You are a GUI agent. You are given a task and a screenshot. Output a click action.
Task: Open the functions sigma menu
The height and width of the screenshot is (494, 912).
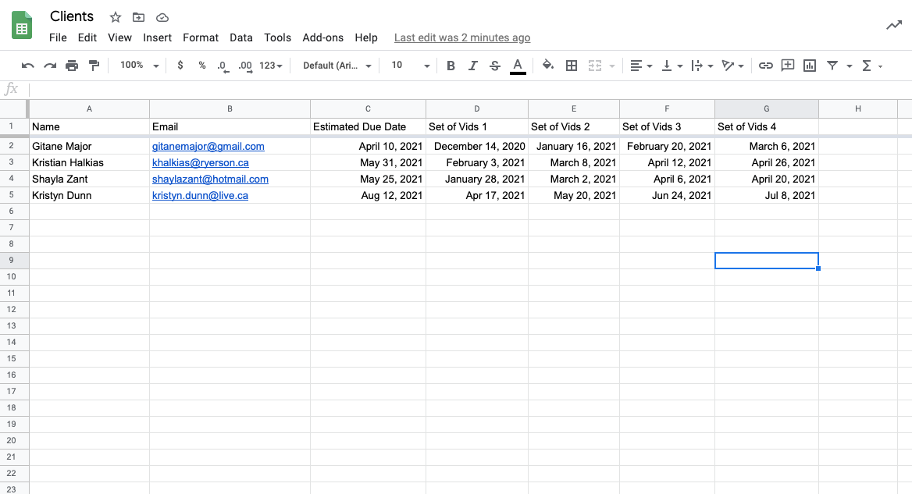872,66
